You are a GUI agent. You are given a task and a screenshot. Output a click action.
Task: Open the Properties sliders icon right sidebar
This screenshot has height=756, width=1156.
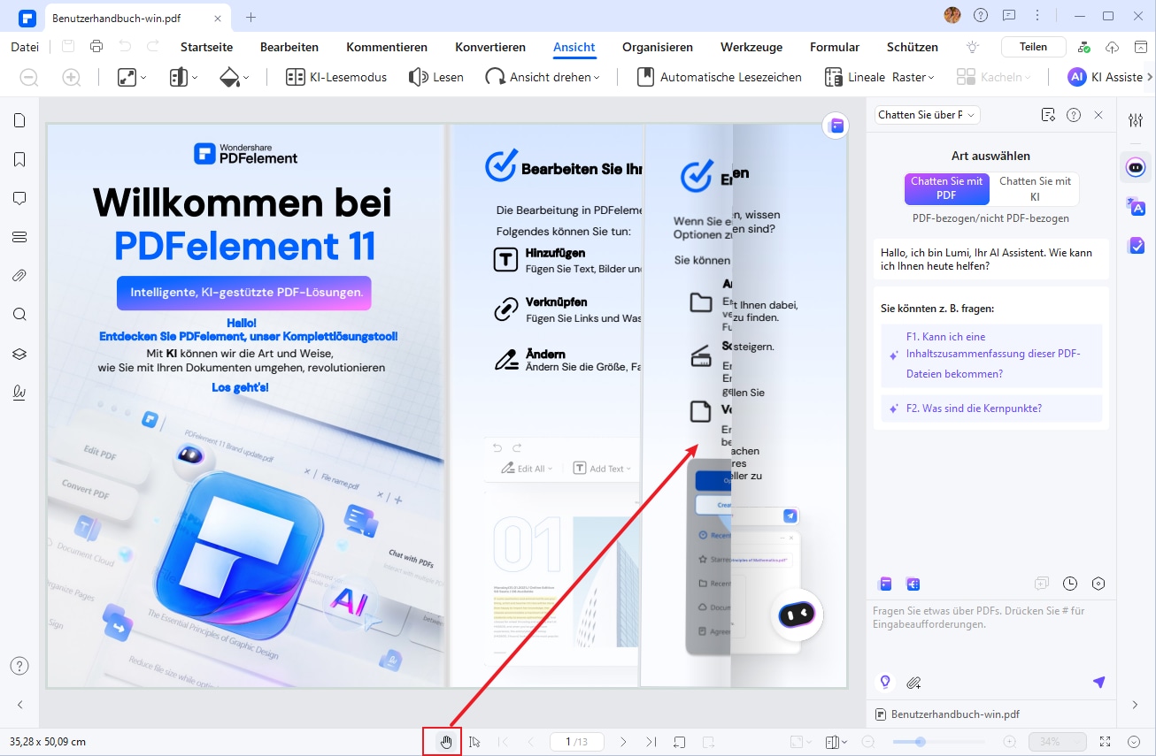(1136, 120)
